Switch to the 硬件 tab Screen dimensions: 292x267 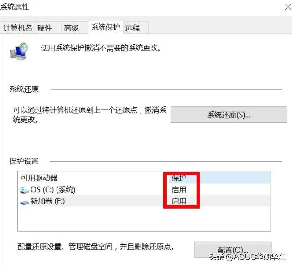[x=48, y=28]
